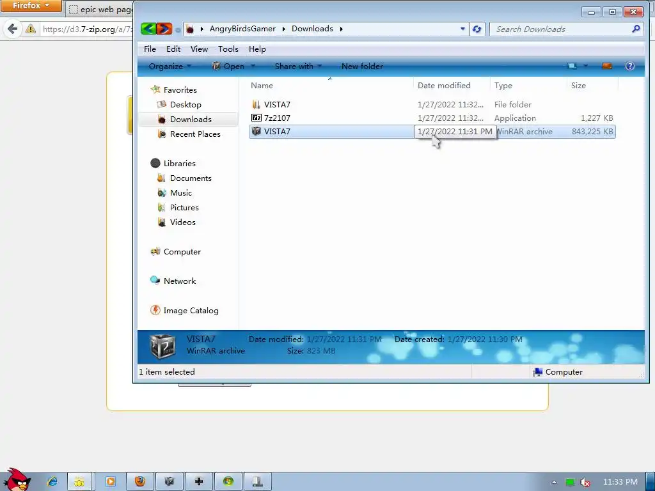
Task: Click AngryBirdsGamer in the address path
Action: click(x=242, y=29)
